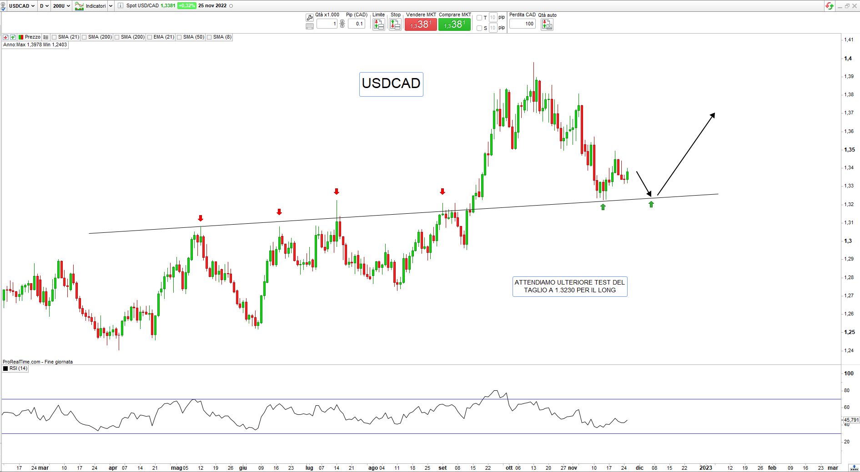Viewport: 860px width, 472px height.
Task: Click the red-green trading arrows icon at top right
Action: (x=830, y=6)
